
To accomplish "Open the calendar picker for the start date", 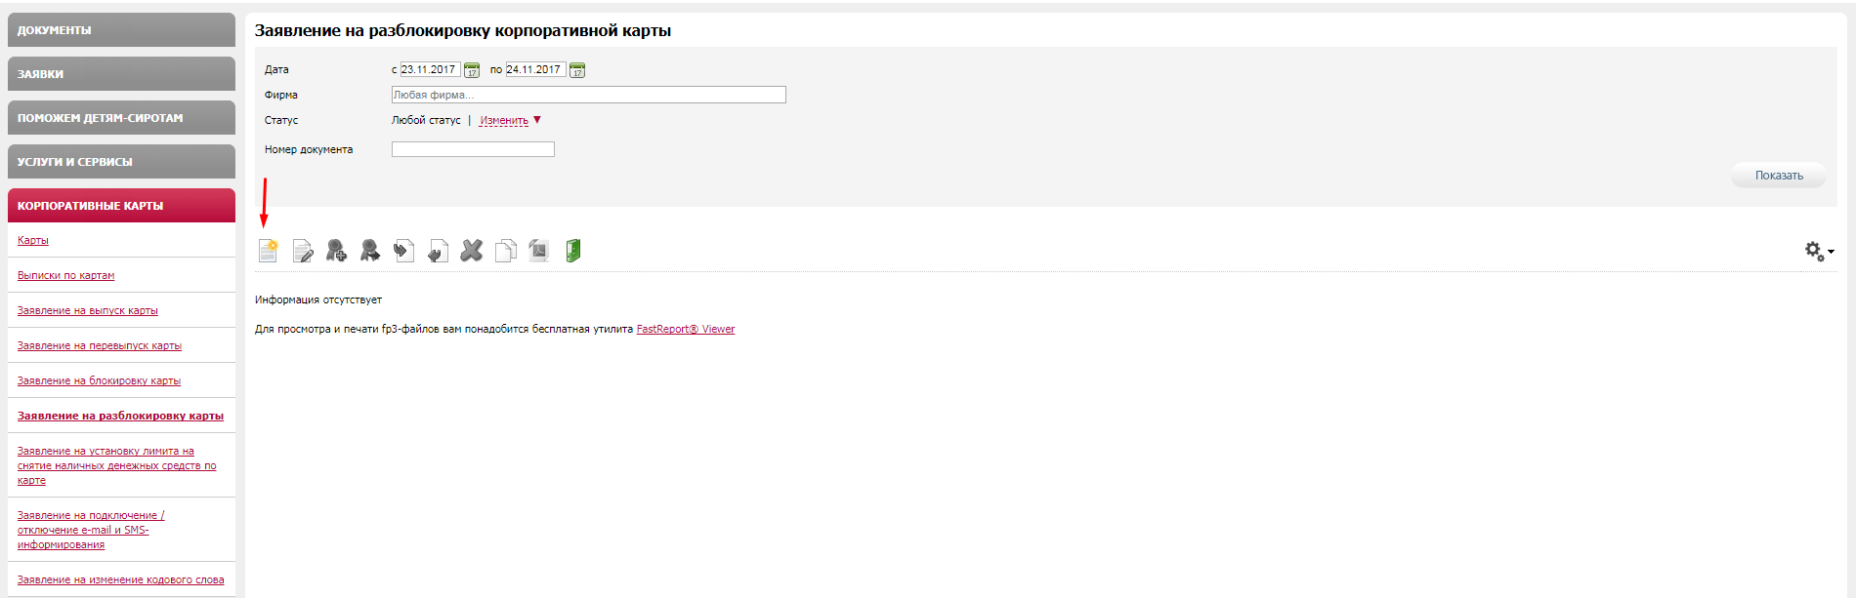I will pyautogui.click(x=472, y=70).
